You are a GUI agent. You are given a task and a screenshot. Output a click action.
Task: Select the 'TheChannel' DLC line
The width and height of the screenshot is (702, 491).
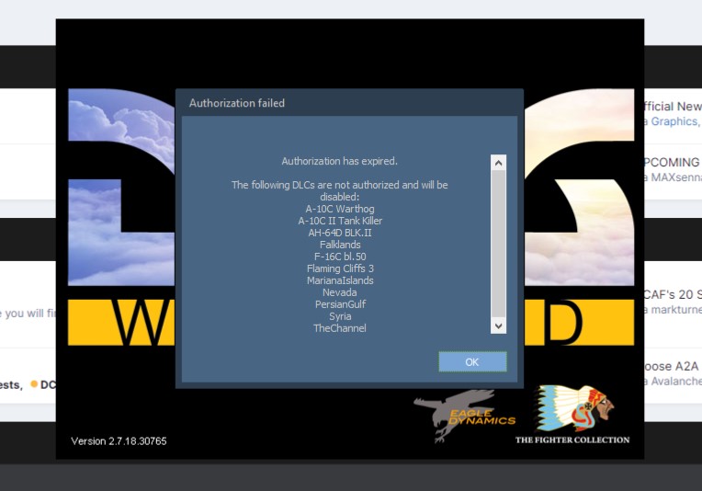[340, 328]
